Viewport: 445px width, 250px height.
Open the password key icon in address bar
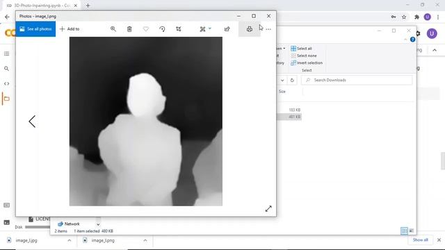[394, 17]
